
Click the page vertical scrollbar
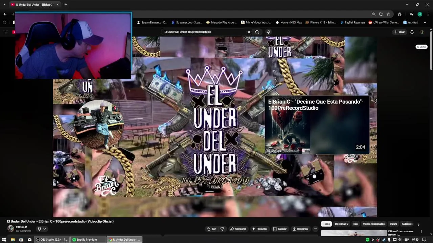point(431,51)
